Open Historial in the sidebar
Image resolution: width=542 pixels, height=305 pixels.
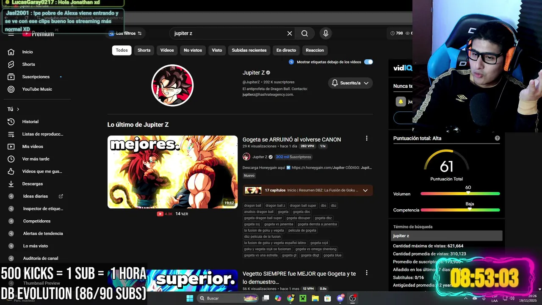(30, 122)
